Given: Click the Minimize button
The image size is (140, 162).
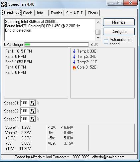Looking at the screenshot, I should [119, 22].
